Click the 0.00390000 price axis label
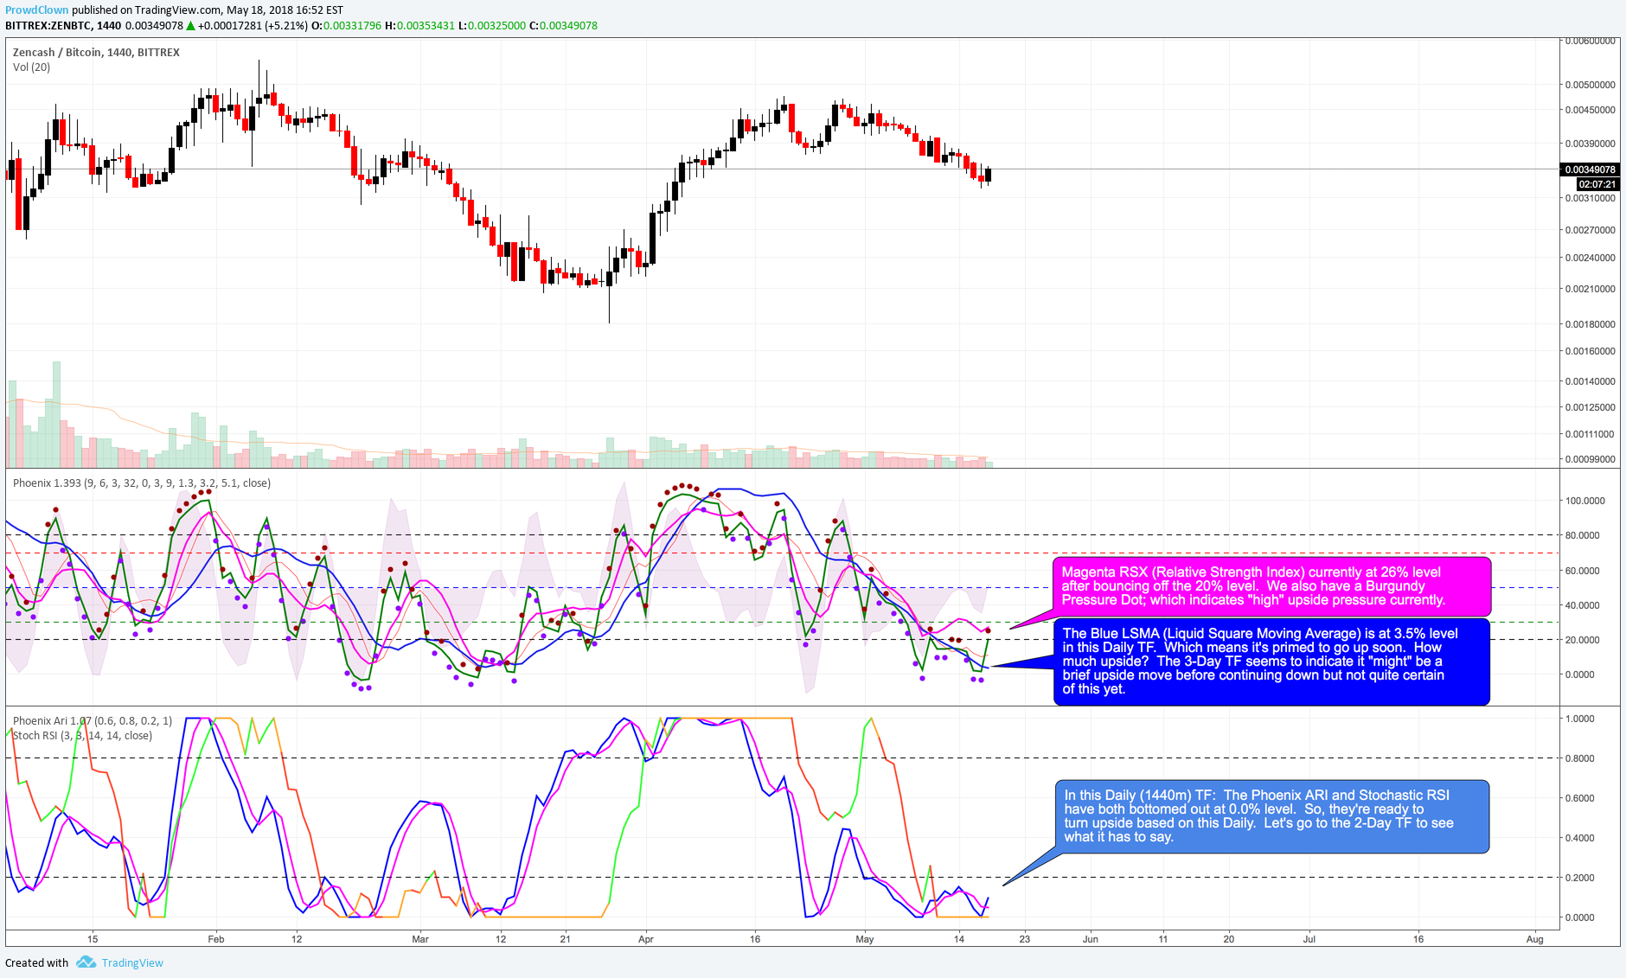 tap(1590, 144)
